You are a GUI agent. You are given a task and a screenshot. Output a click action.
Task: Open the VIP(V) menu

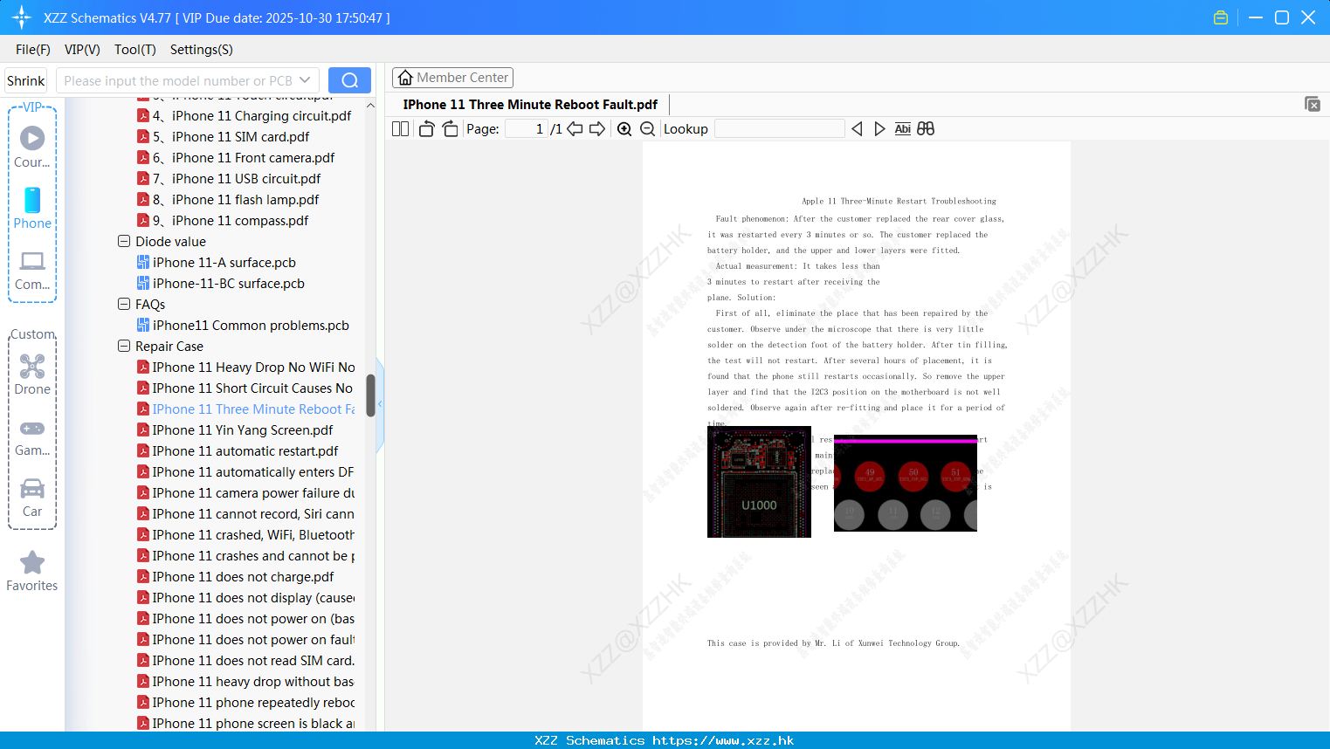82,50
